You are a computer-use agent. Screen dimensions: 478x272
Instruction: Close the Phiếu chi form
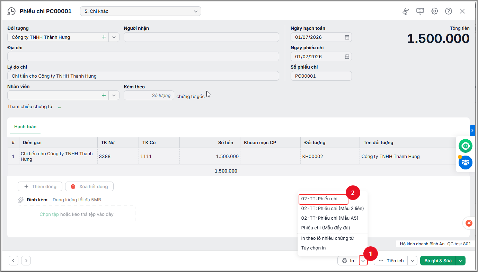[x=462, y=11]
